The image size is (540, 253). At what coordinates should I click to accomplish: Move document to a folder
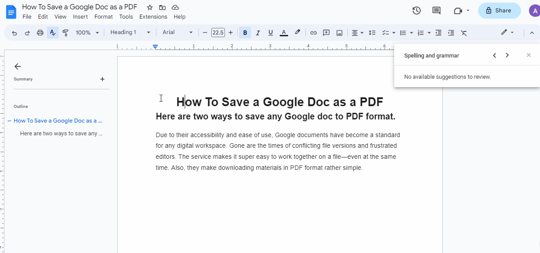point(162,8)
